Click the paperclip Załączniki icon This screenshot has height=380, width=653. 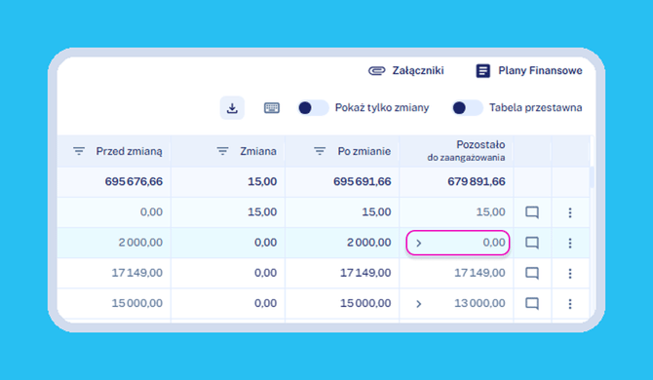(376, 71)
